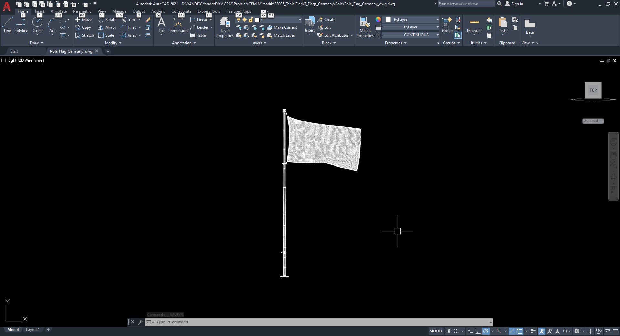Viewport: 620px width, 336px height.
Task: Click the Match Layer button
Action: [x=281, y=35]
